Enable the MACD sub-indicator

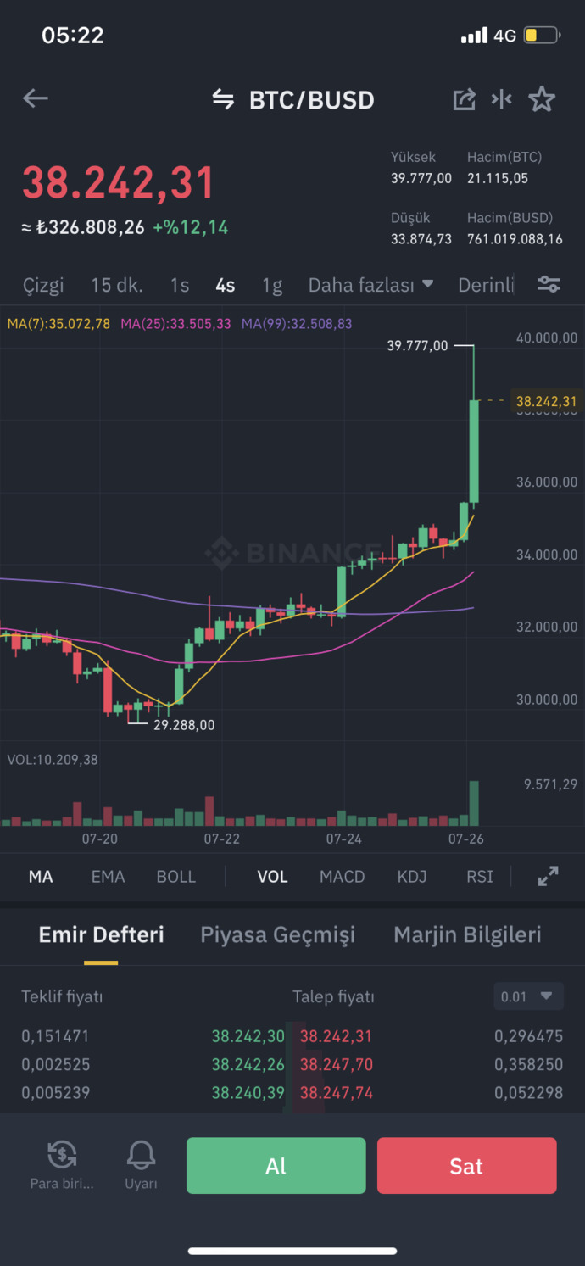[343, 877]
